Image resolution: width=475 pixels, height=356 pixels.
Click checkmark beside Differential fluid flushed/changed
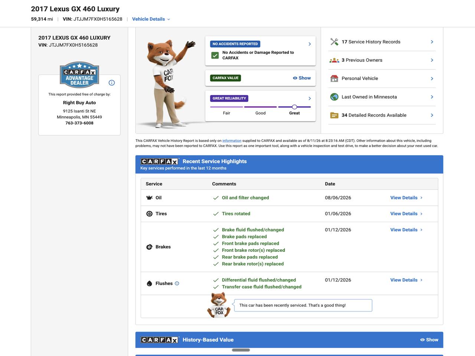click(x=216, y=280)
